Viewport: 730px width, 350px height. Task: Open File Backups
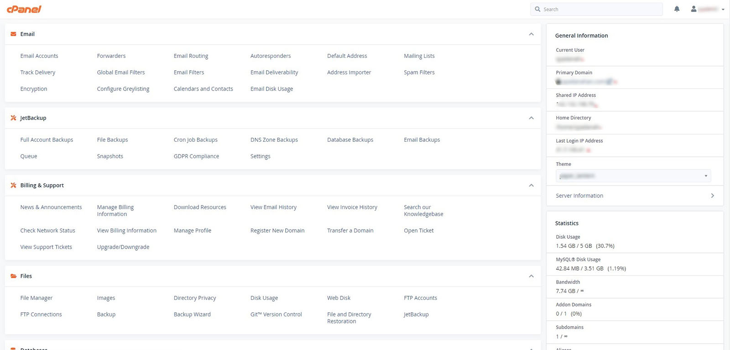[112, 140]
